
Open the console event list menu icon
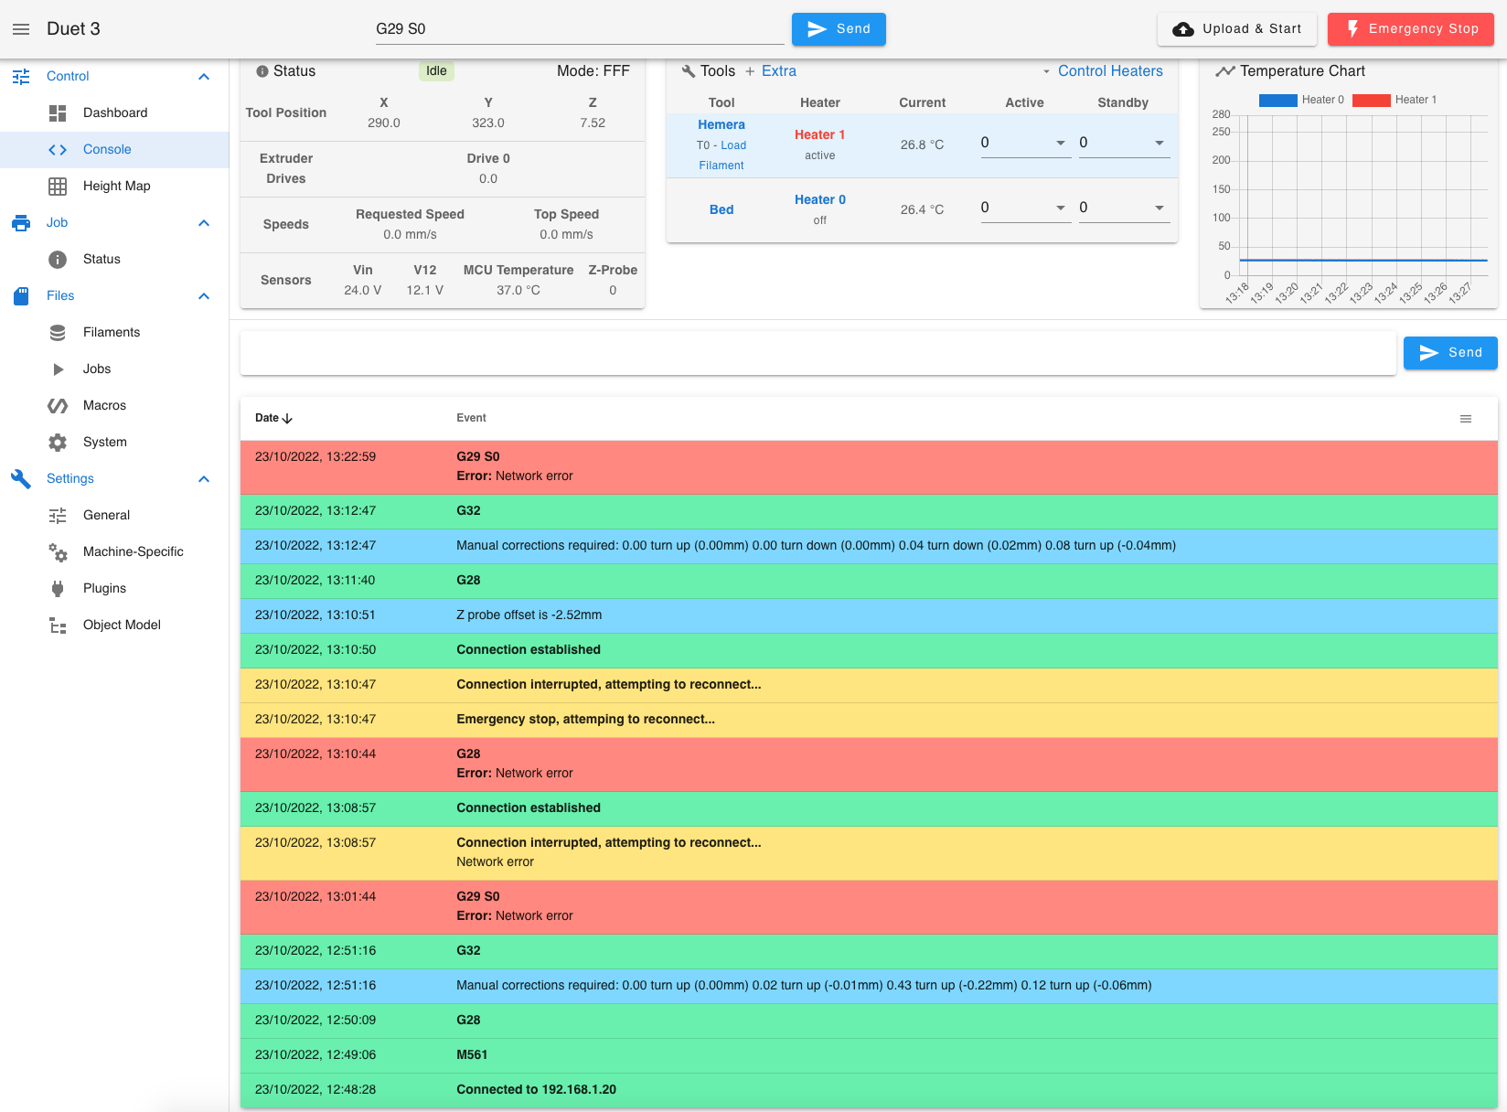pyautogui.click(x=1466, y=419)
